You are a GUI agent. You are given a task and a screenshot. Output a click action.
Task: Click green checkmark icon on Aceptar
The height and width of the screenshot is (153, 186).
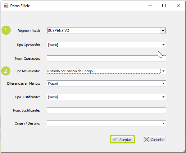[115, 139]
